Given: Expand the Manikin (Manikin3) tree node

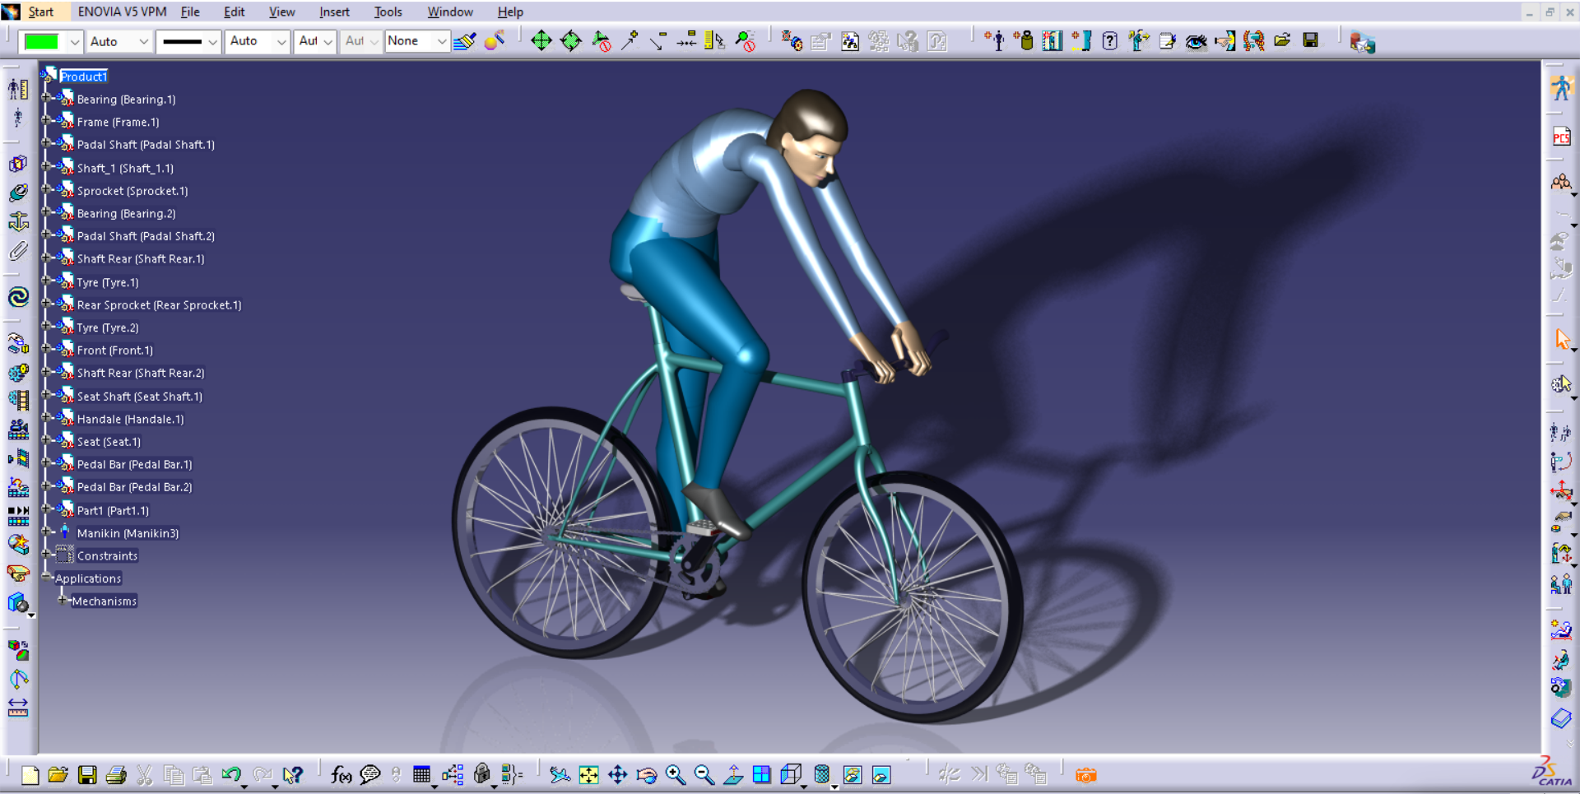Looking at the screenshot, I should pyautogui.click(x=46, y=532).
